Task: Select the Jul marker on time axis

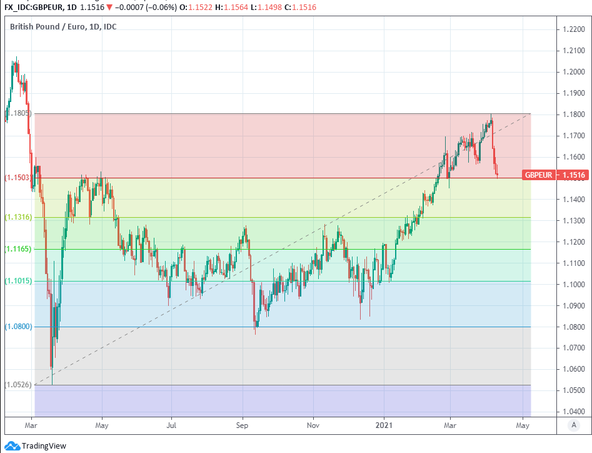Action: tap(172, 426)
